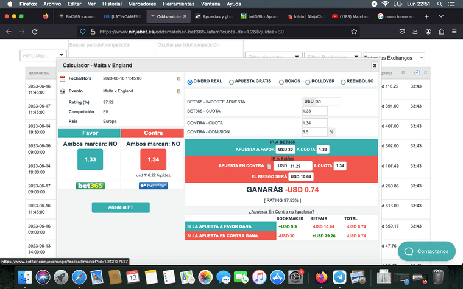The image size is (463, 289).
Task: Click the copy icon next to Evento value
Action: [178, 91]
